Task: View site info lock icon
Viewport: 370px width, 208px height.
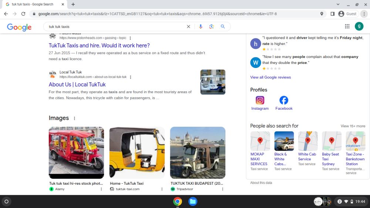Action: click(x=34, y=14)
